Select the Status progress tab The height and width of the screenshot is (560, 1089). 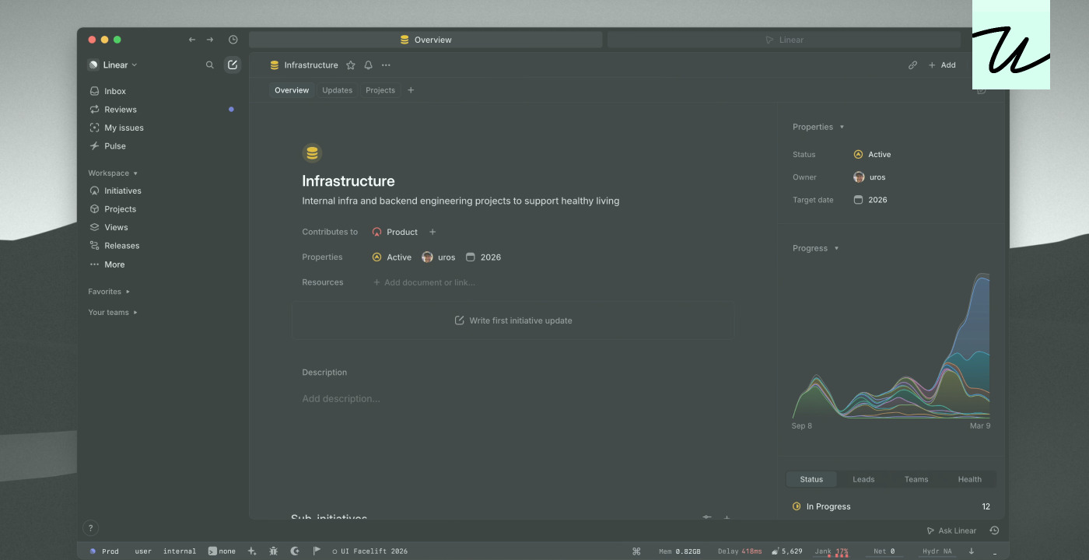click(x=811, y=479)
